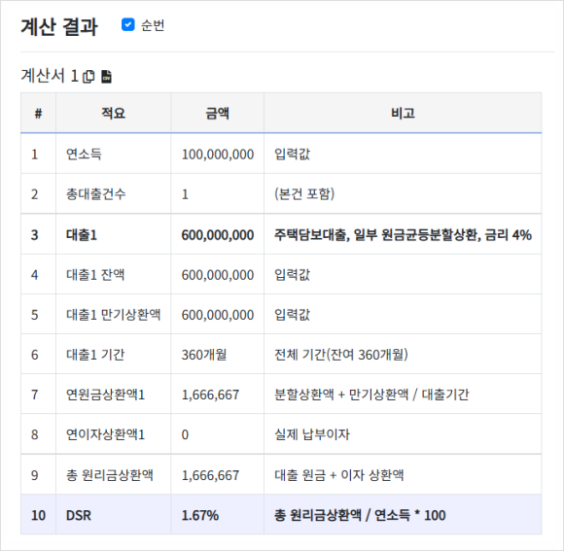
Task: Click the 연원금상환액1 row label
Action: pyautogui.click(x=105, y=395)
